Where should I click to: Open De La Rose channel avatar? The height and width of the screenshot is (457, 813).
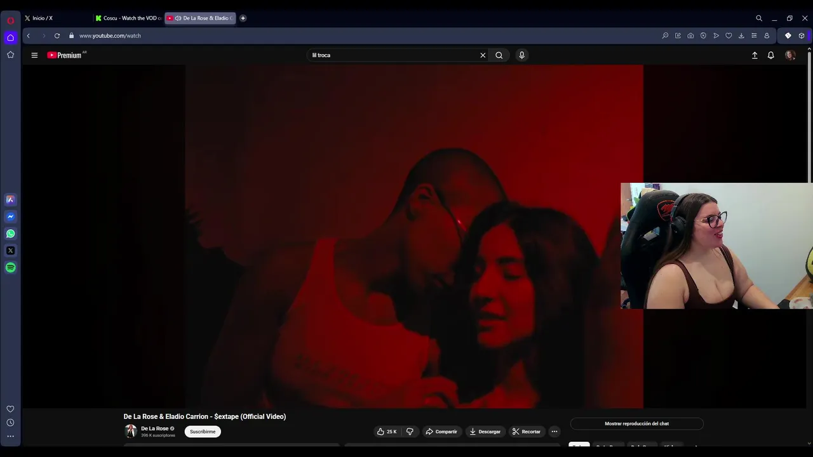pyautogui.click(x=131, y=432)
